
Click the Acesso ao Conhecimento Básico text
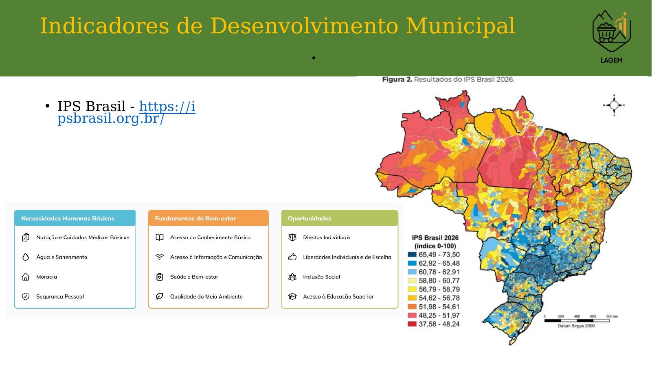click(x=210, y=237)
